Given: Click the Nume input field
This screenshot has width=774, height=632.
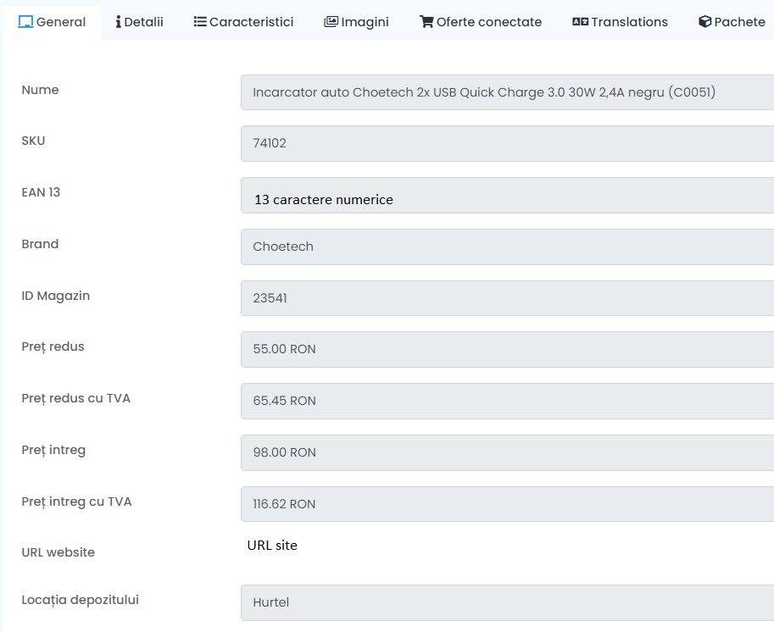Looking at the screenshot, I should coord(508,92).
